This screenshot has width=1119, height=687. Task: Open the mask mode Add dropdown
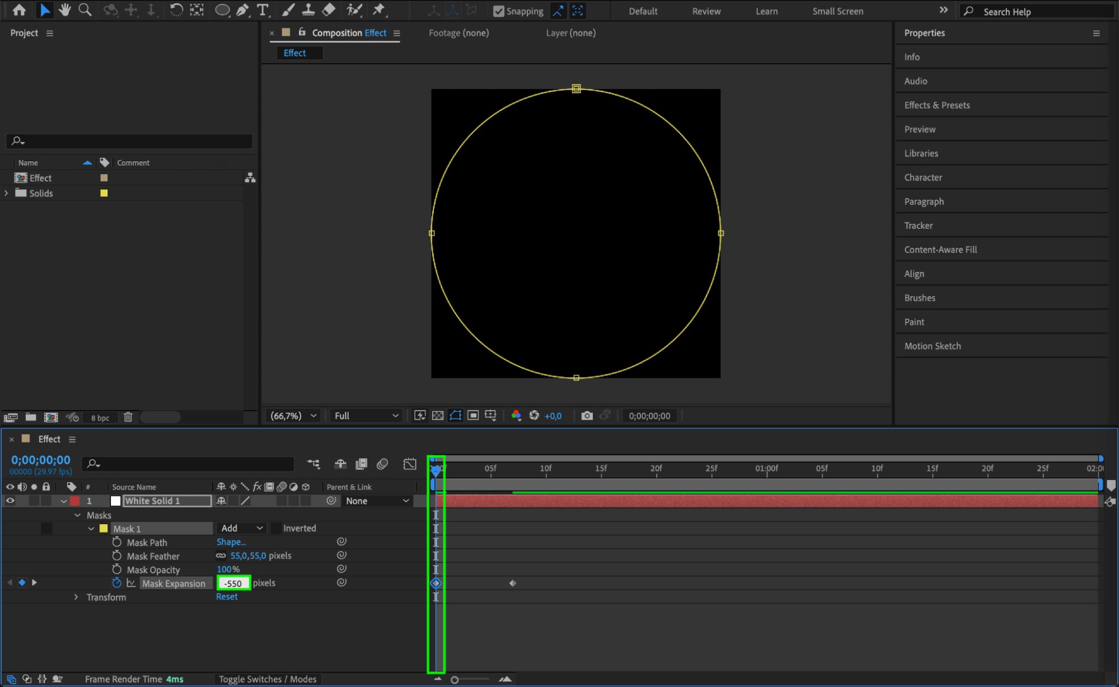241,528
